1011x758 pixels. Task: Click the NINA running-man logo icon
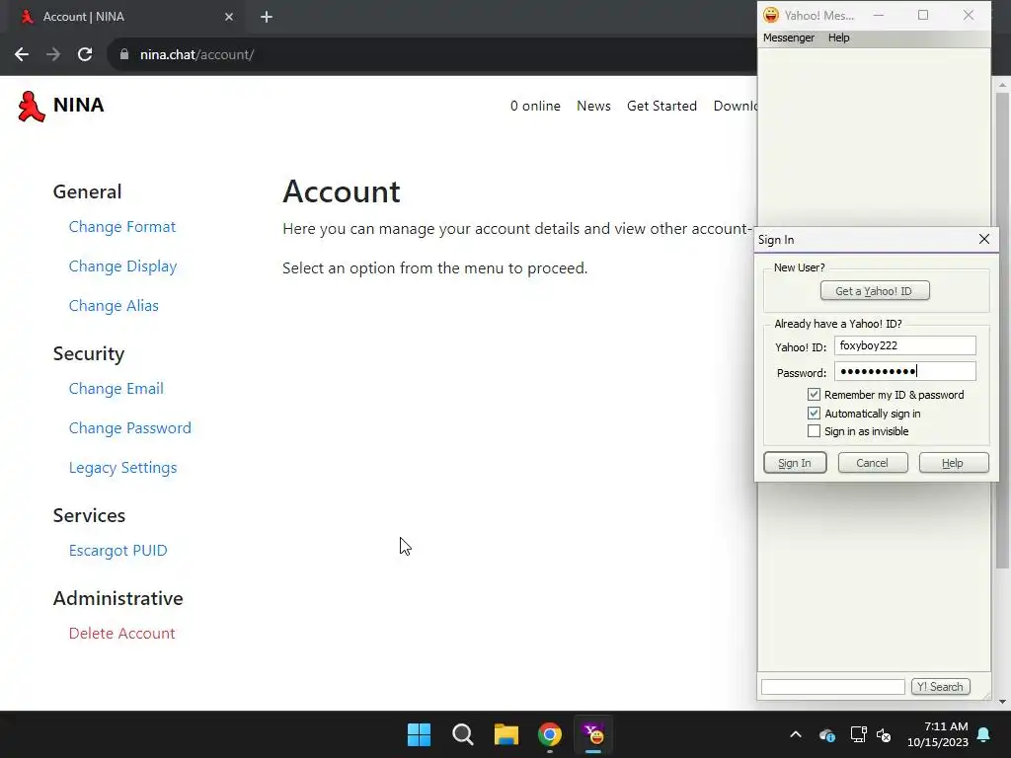tap(31, 107)
